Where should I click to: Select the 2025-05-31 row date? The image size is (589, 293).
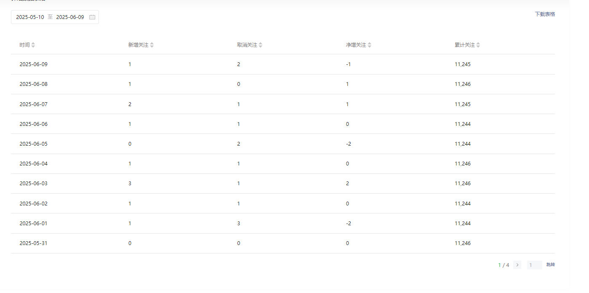tap(33, 243)
